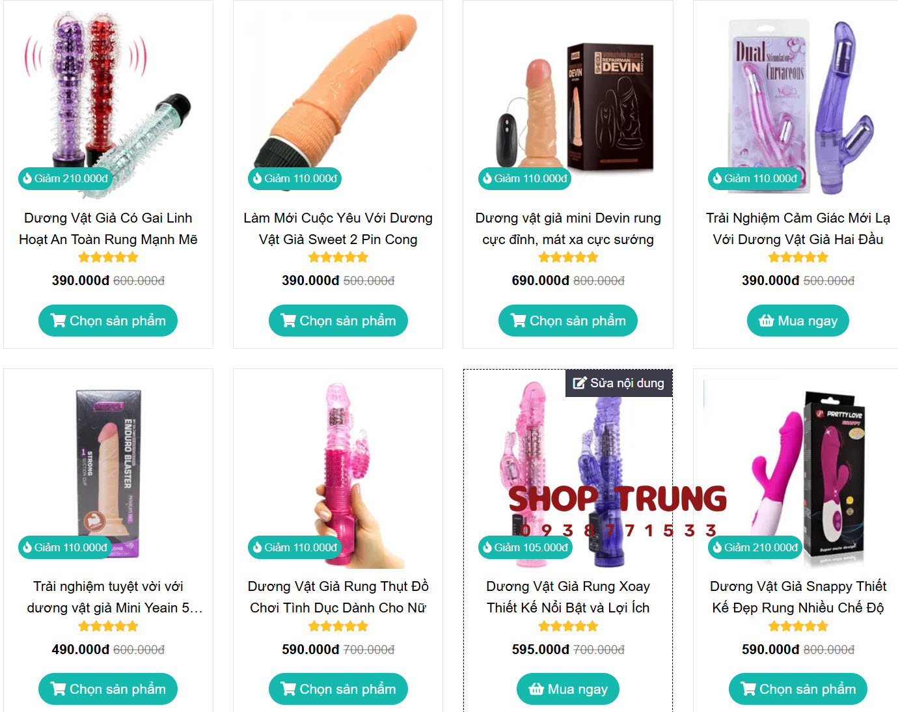Click the pencil icon beside "Sửa nội dung"
The width and height of the screenshot is (898, 712).
(579, 383)
